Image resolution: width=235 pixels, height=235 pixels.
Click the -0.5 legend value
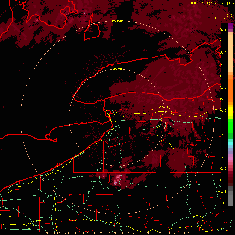coord(222,180)
